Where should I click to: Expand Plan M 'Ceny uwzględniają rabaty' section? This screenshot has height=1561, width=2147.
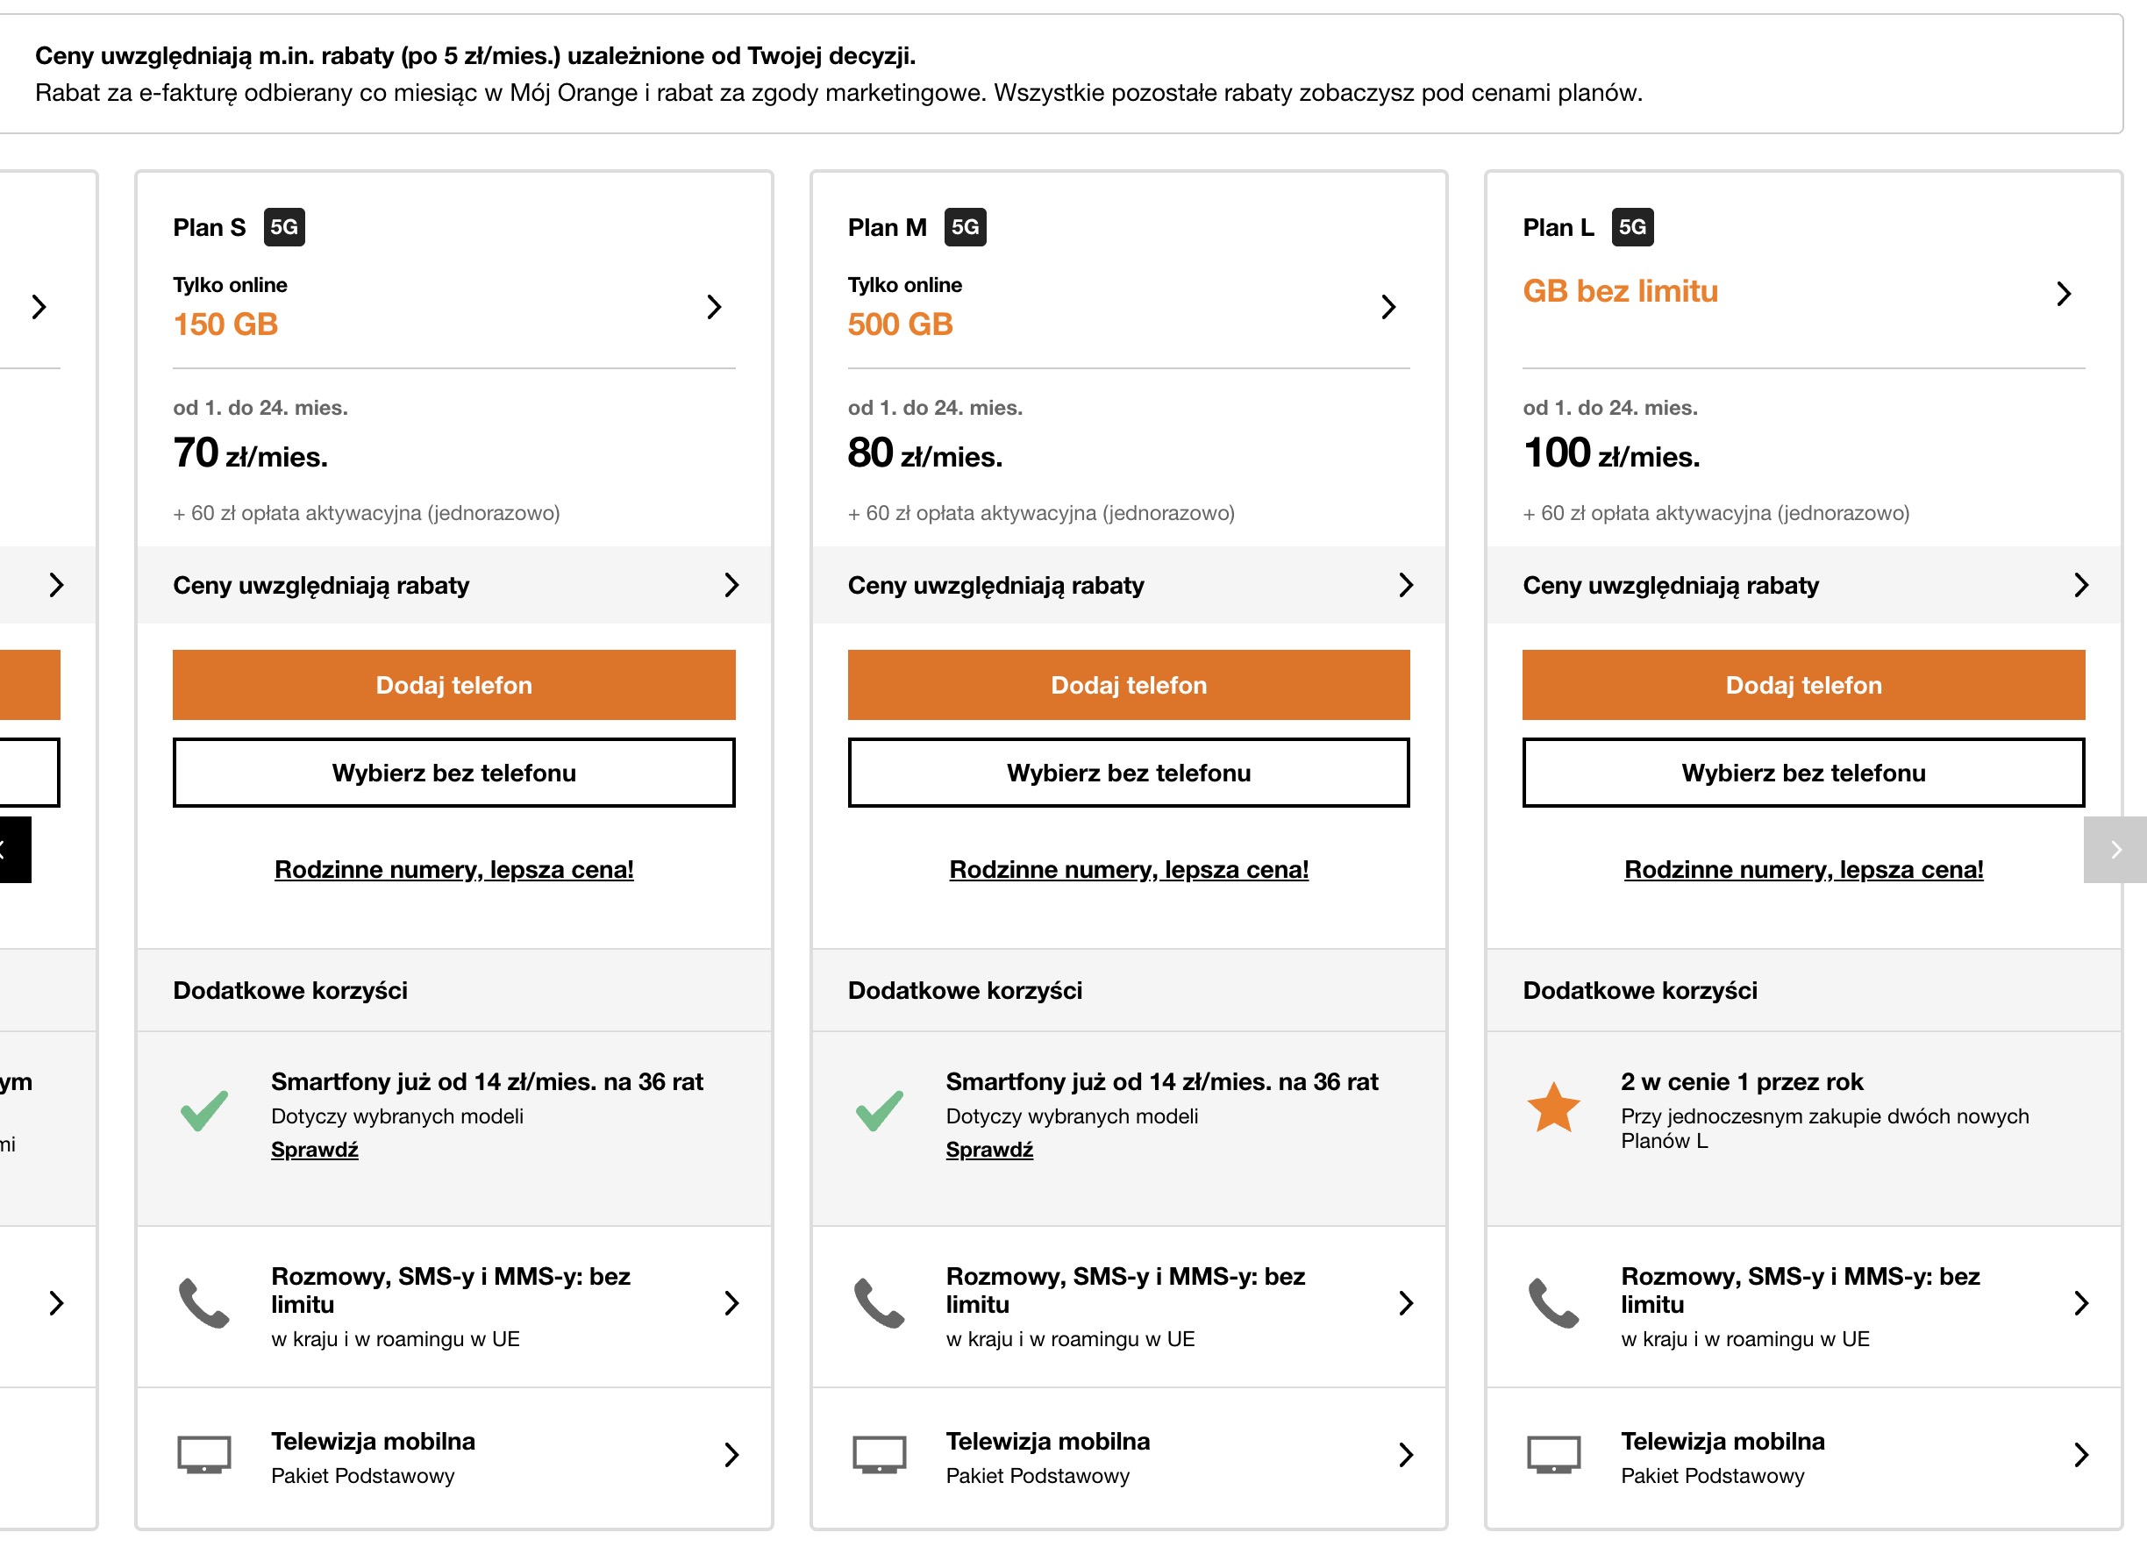tap(1406, 585)
